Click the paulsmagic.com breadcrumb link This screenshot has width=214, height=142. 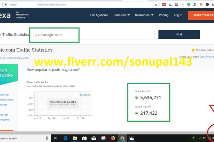click(x=14, y=58)
